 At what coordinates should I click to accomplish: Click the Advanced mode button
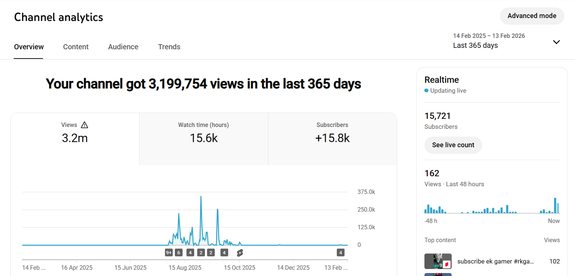pos(532,16)
